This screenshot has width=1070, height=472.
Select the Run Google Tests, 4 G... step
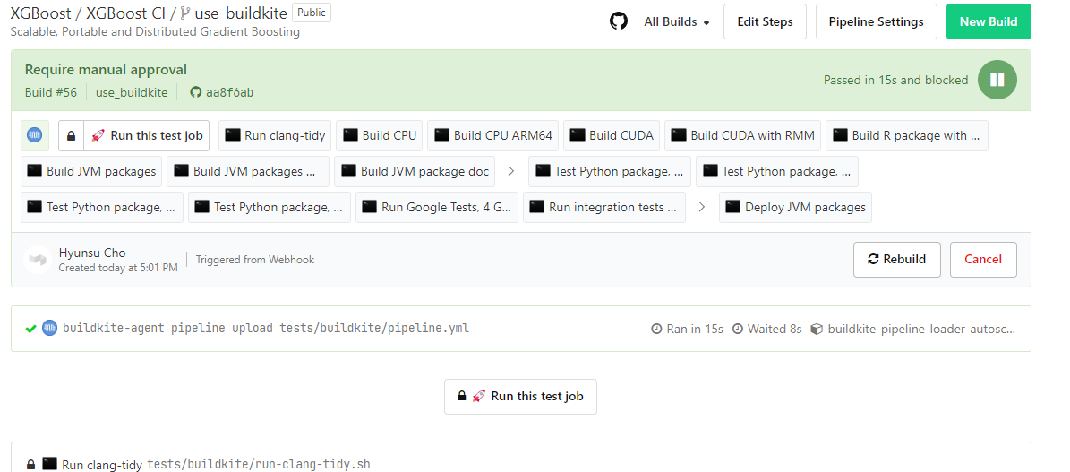pyautogui.click(x=437, y=207)
